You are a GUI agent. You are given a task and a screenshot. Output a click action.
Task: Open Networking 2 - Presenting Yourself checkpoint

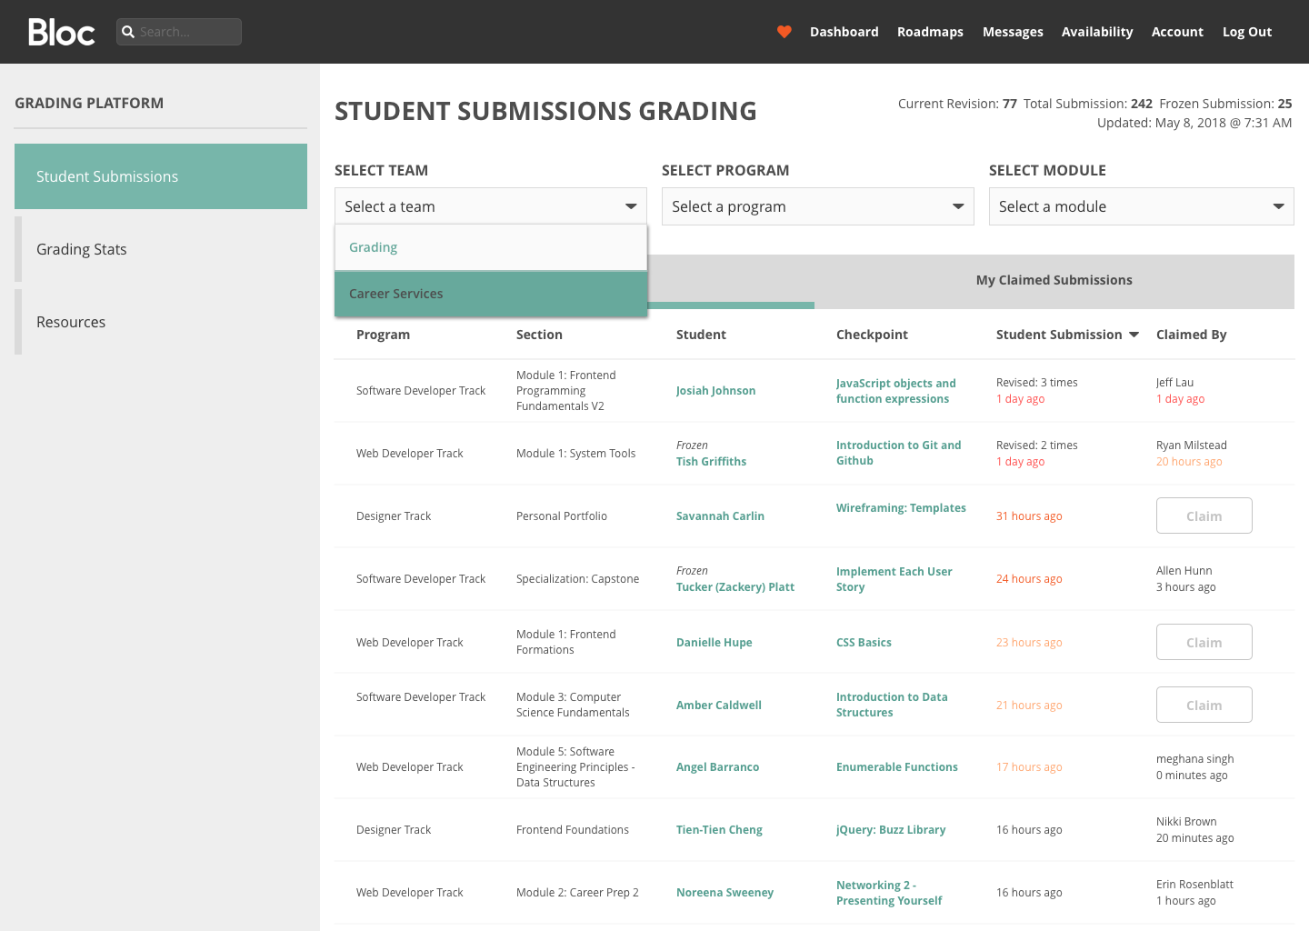889,893
